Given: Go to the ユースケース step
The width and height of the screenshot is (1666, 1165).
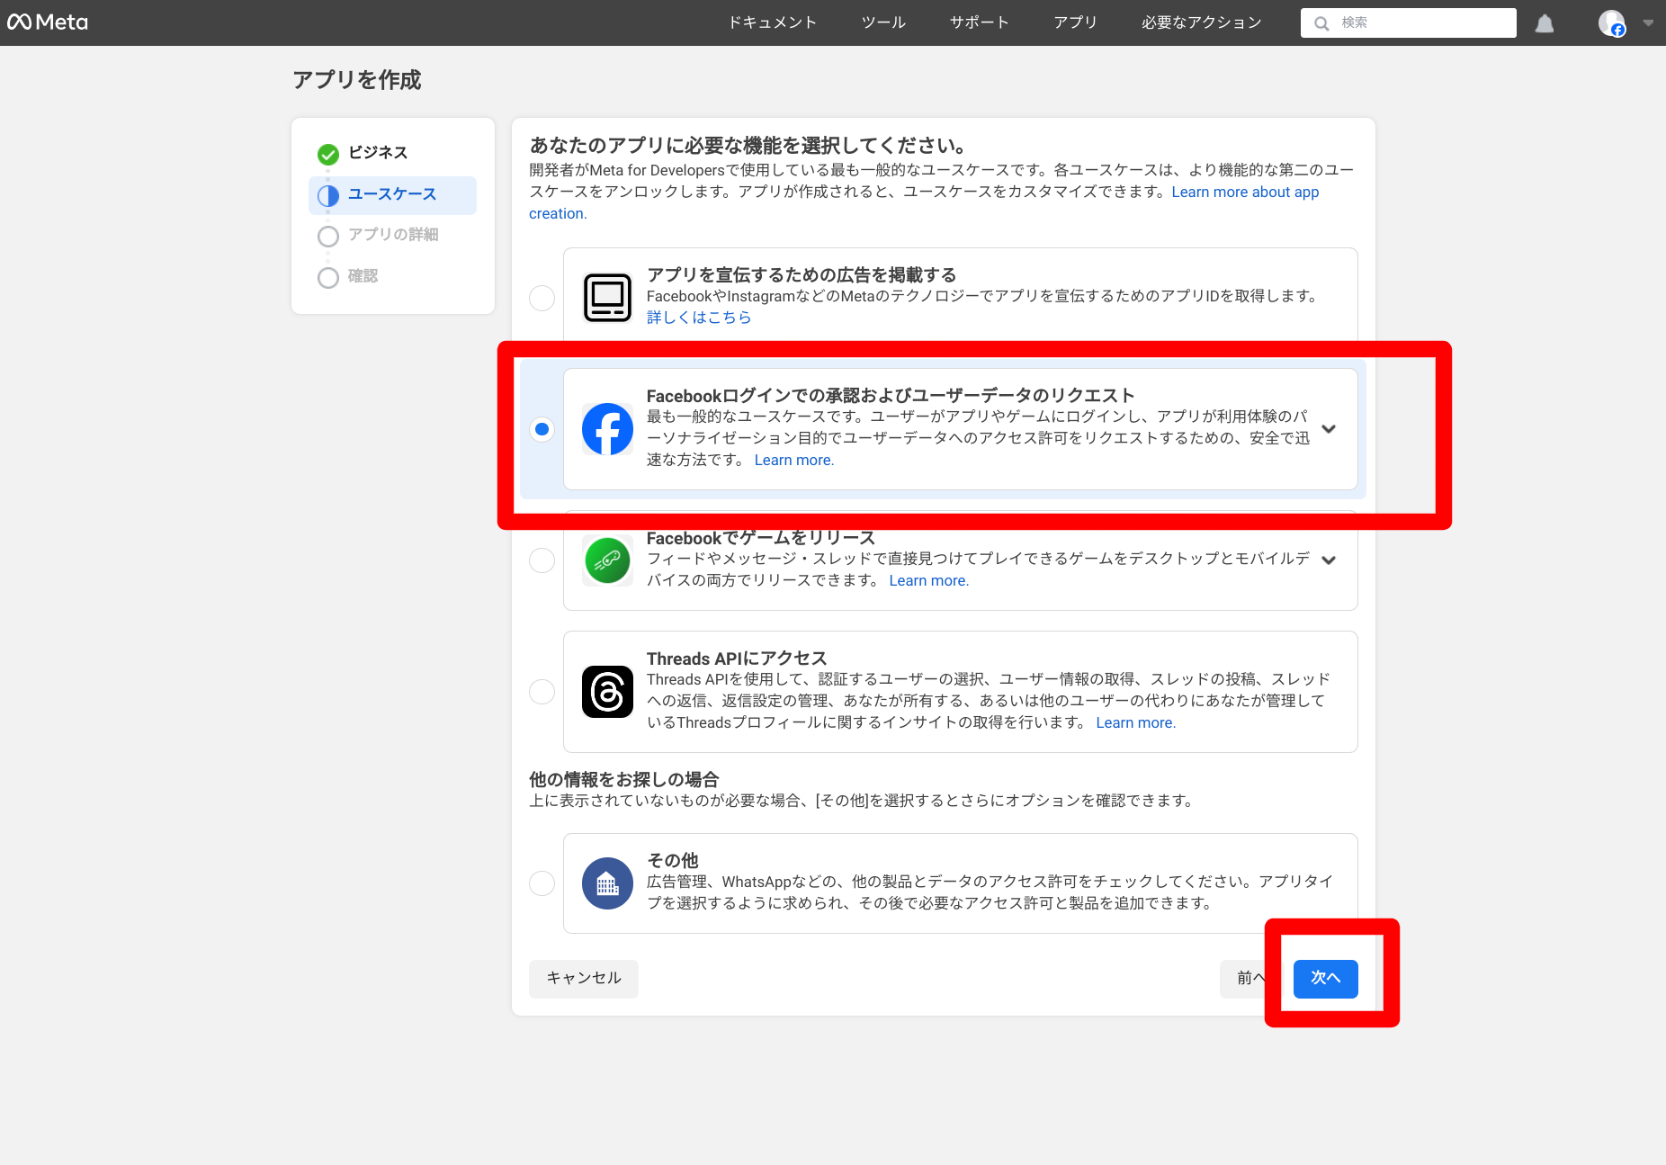Looking at the screenshot, I should (392, 195).
